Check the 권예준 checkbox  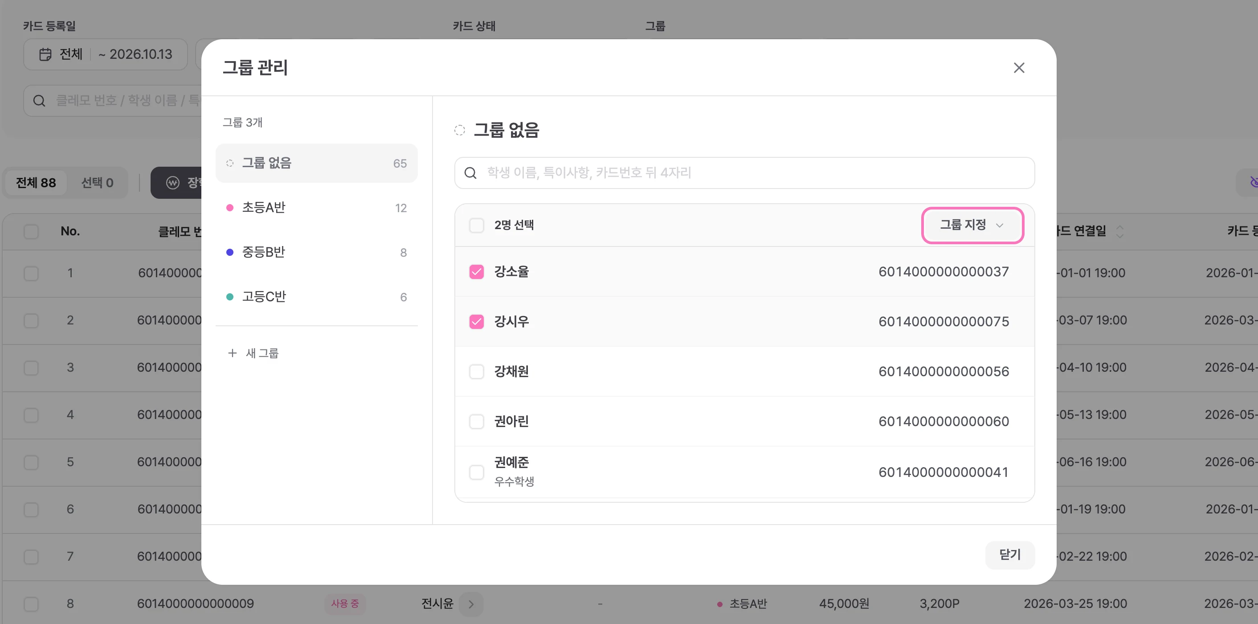476,472
